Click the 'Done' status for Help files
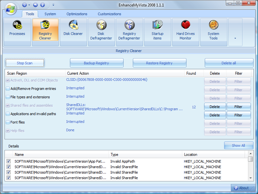The height and width of the screenshot is (194, 258). (70, 130)
